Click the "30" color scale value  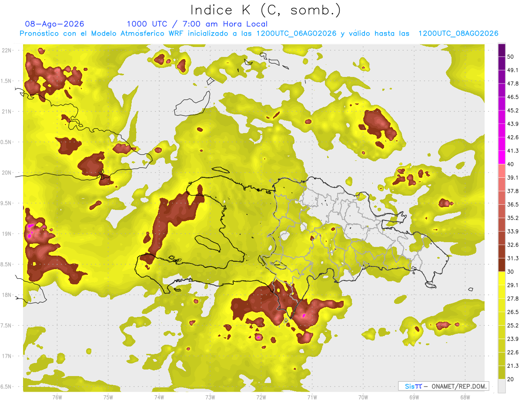511,272
